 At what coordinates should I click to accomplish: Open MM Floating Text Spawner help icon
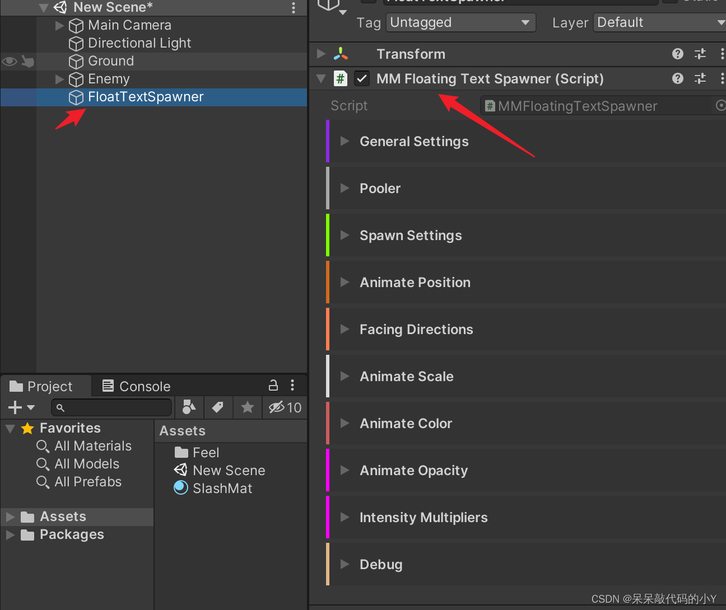point(678,78)
